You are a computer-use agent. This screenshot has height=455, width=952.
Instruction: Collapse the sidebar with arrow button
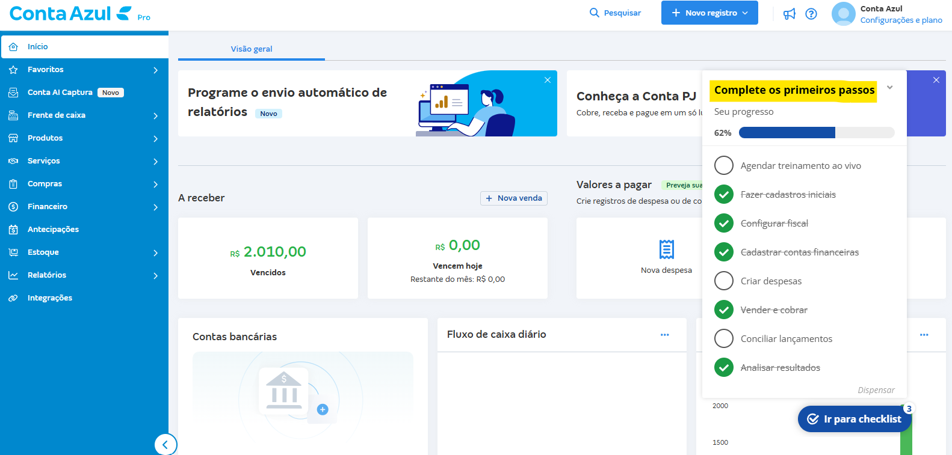coord(165,445)
